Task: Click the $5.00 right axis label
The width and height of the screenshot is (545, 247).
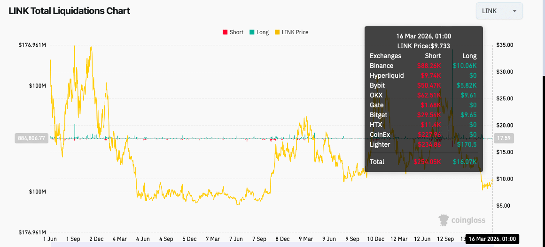Action: point(504,206)
